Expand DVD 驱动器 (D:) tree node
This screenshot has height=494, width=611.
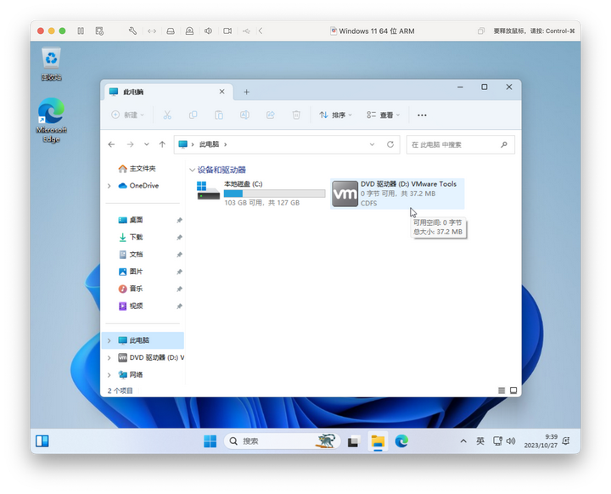(x=109, y=358)
